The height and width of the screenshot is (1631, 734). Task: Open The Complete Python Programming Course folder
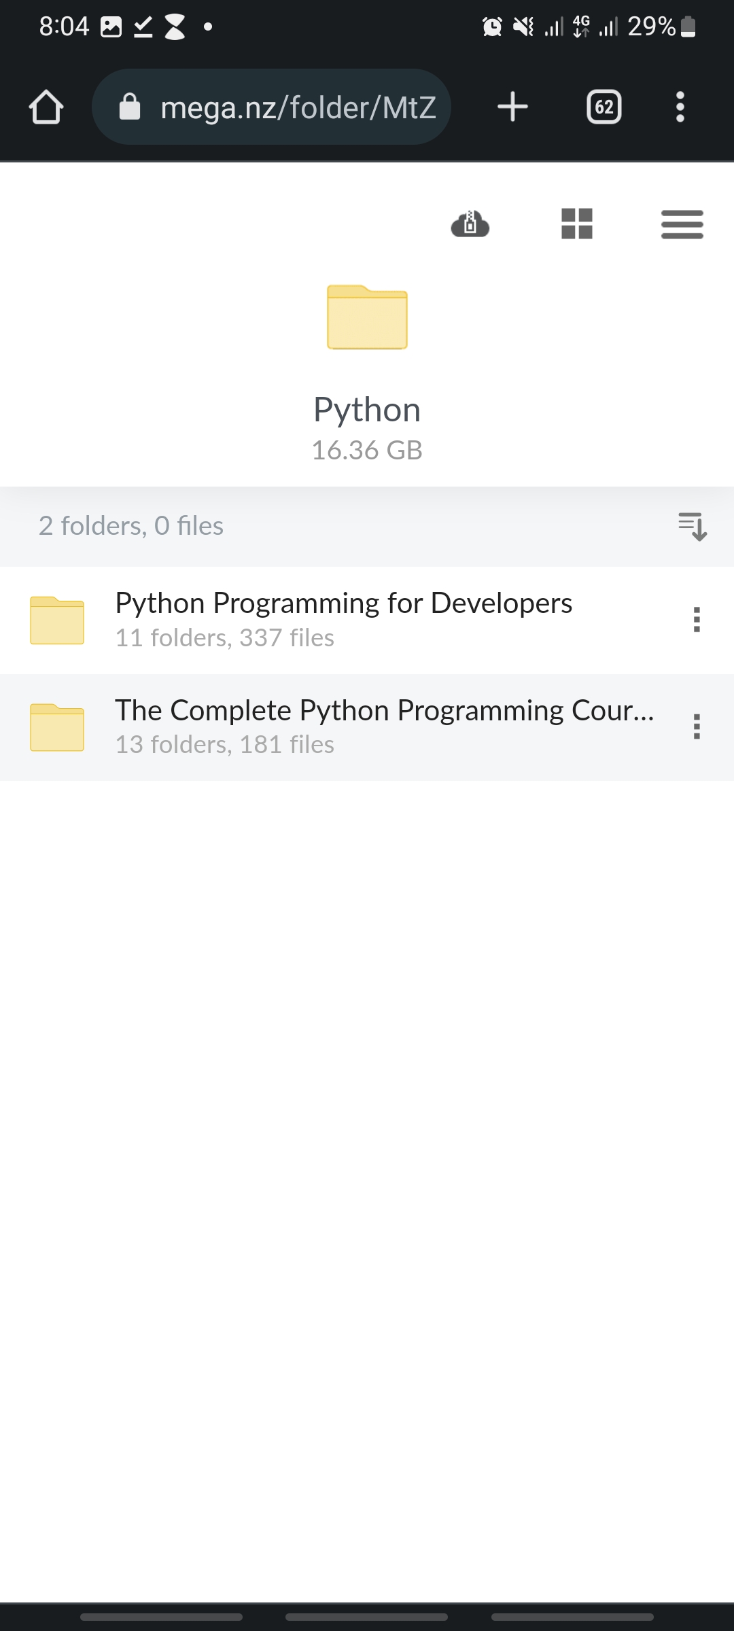pos(367,727)
